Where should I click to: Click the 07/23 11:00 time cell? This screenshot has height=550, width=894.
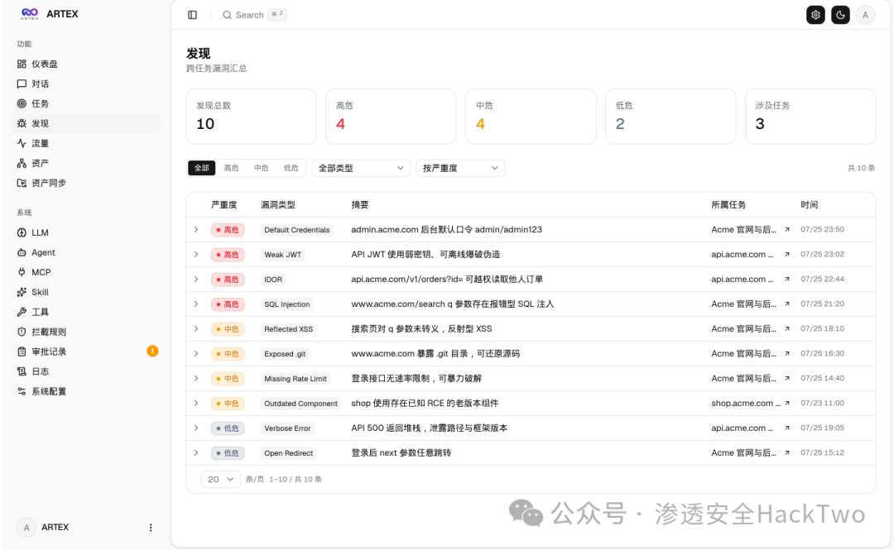point(822,403)
